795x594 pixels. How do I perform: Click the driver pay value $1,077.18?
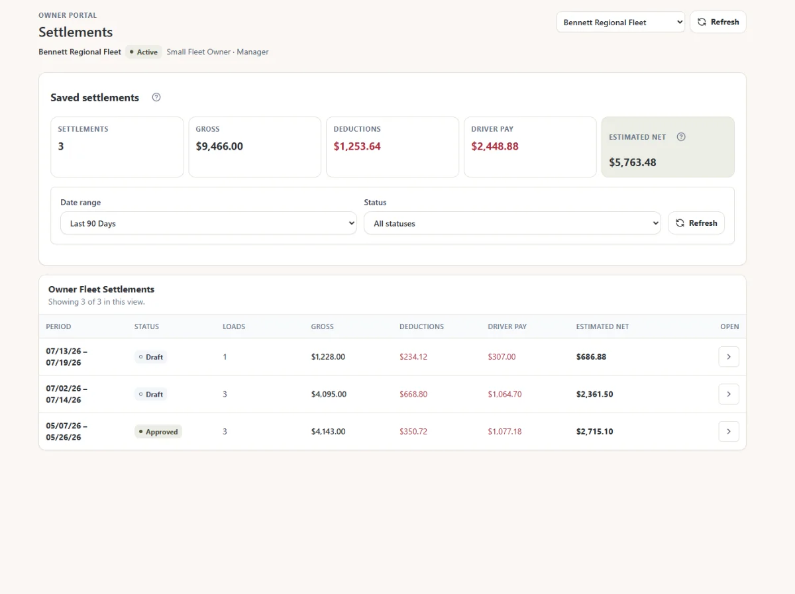505,432
